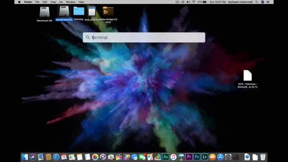Open the Finder menu in menu bar
Viewport: 288px width, 162px height.
(28, 2)
